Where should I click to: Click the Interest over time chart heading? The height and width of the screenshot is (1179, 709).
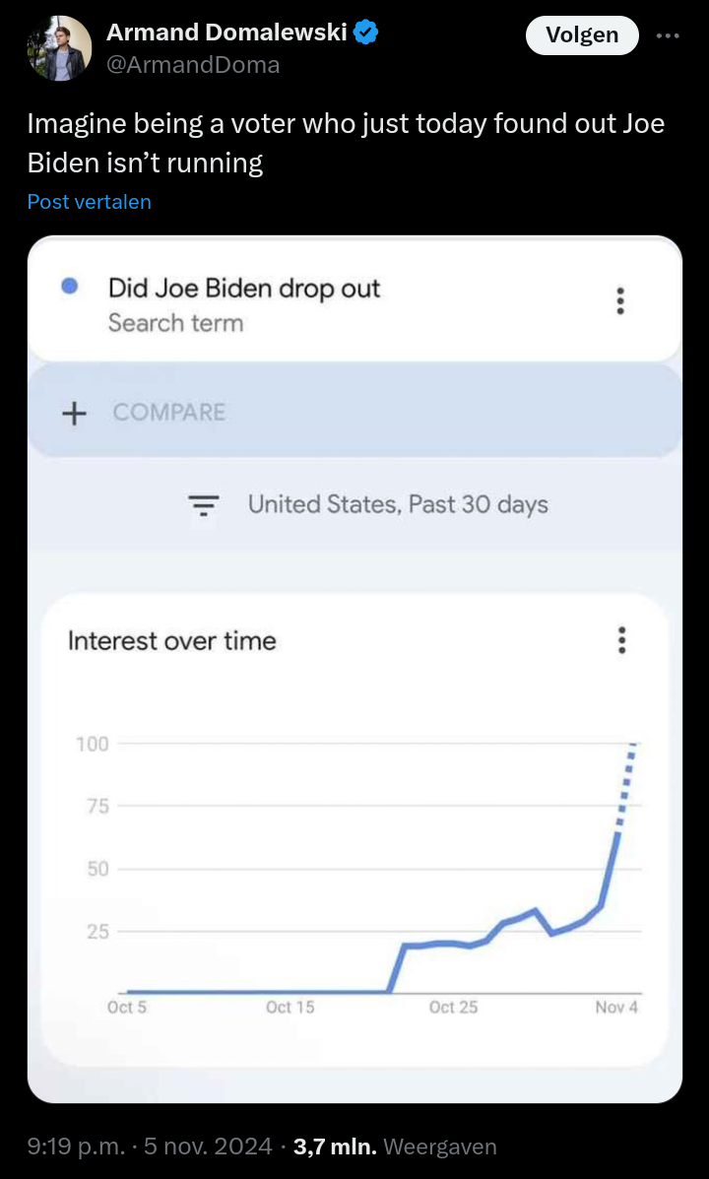click(172, 640)
